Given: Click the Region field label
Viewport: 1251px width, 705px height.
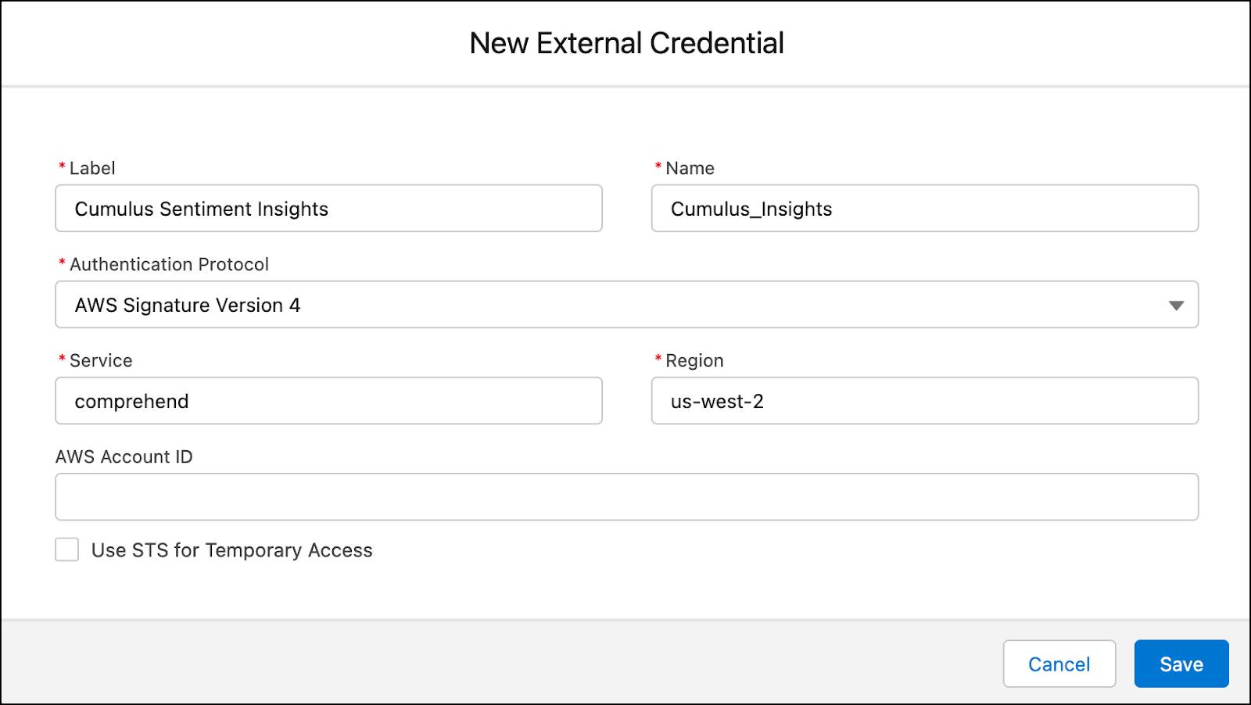Looking at the screenshot, I should tap(694, 360).
